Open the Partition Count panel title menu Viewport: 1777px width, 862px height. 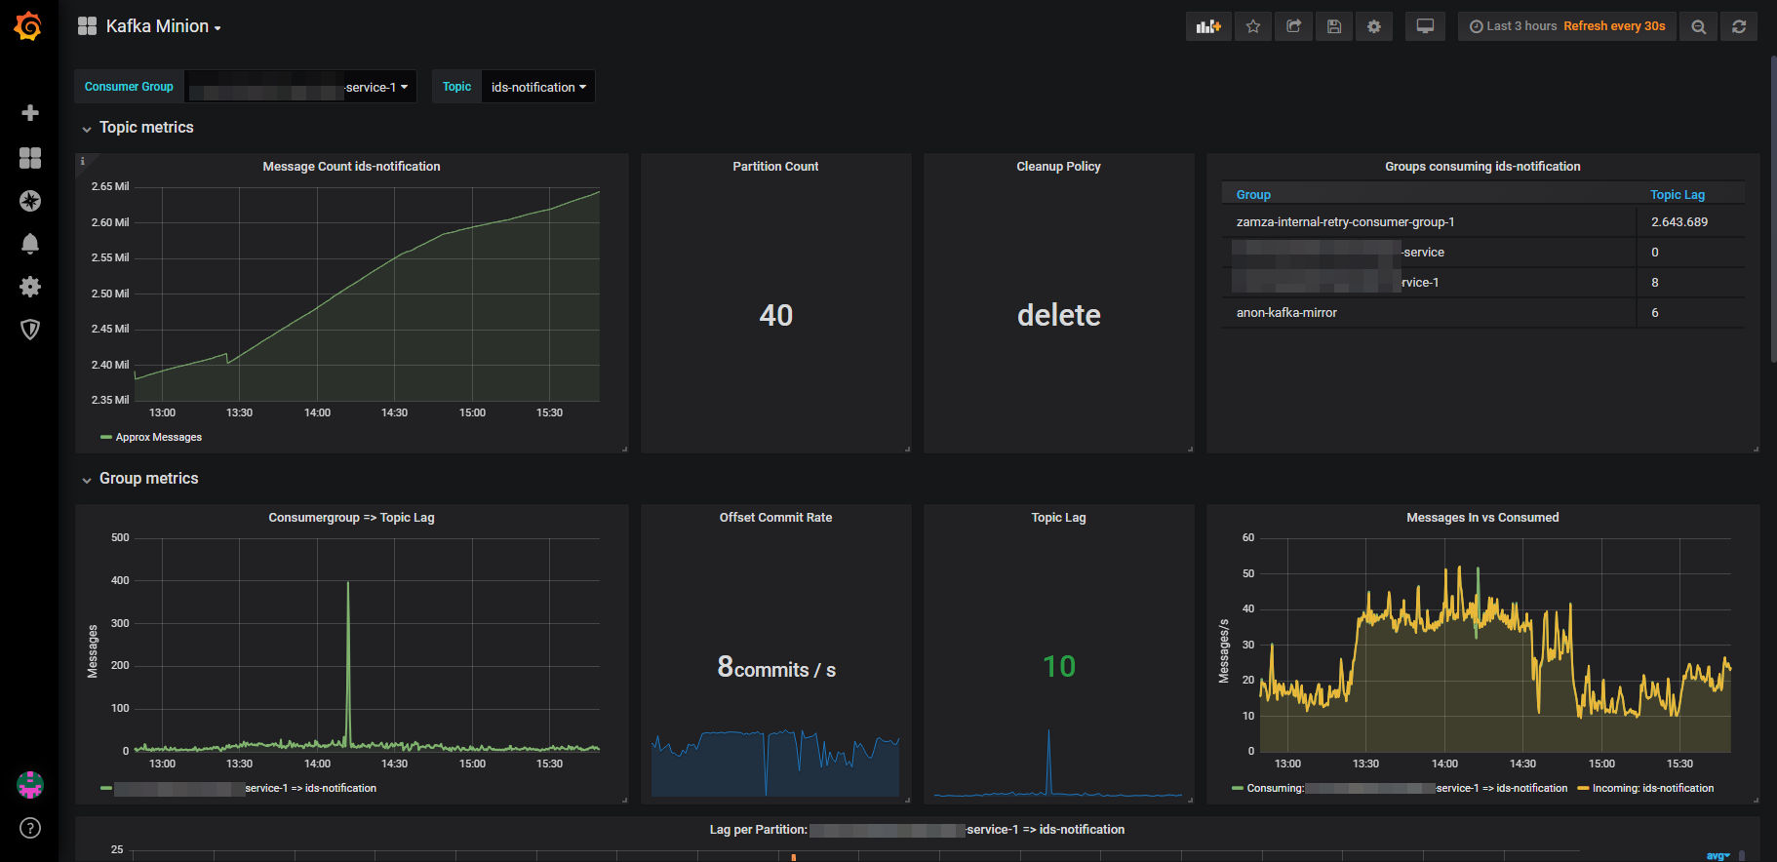(x=775, y=167)
